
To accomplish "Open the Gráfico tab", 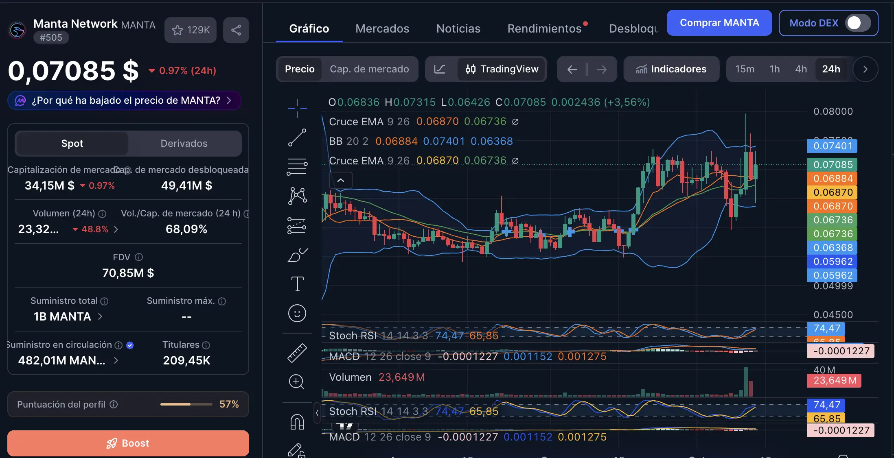I will point(309,28).
